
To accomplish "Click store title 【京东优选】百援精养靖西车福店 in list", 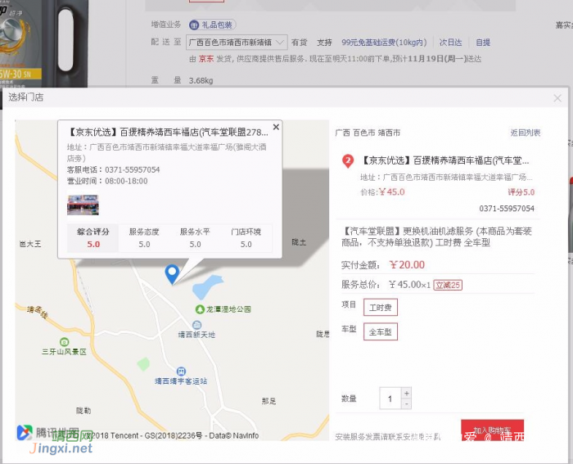I will [x=445, y=160].
